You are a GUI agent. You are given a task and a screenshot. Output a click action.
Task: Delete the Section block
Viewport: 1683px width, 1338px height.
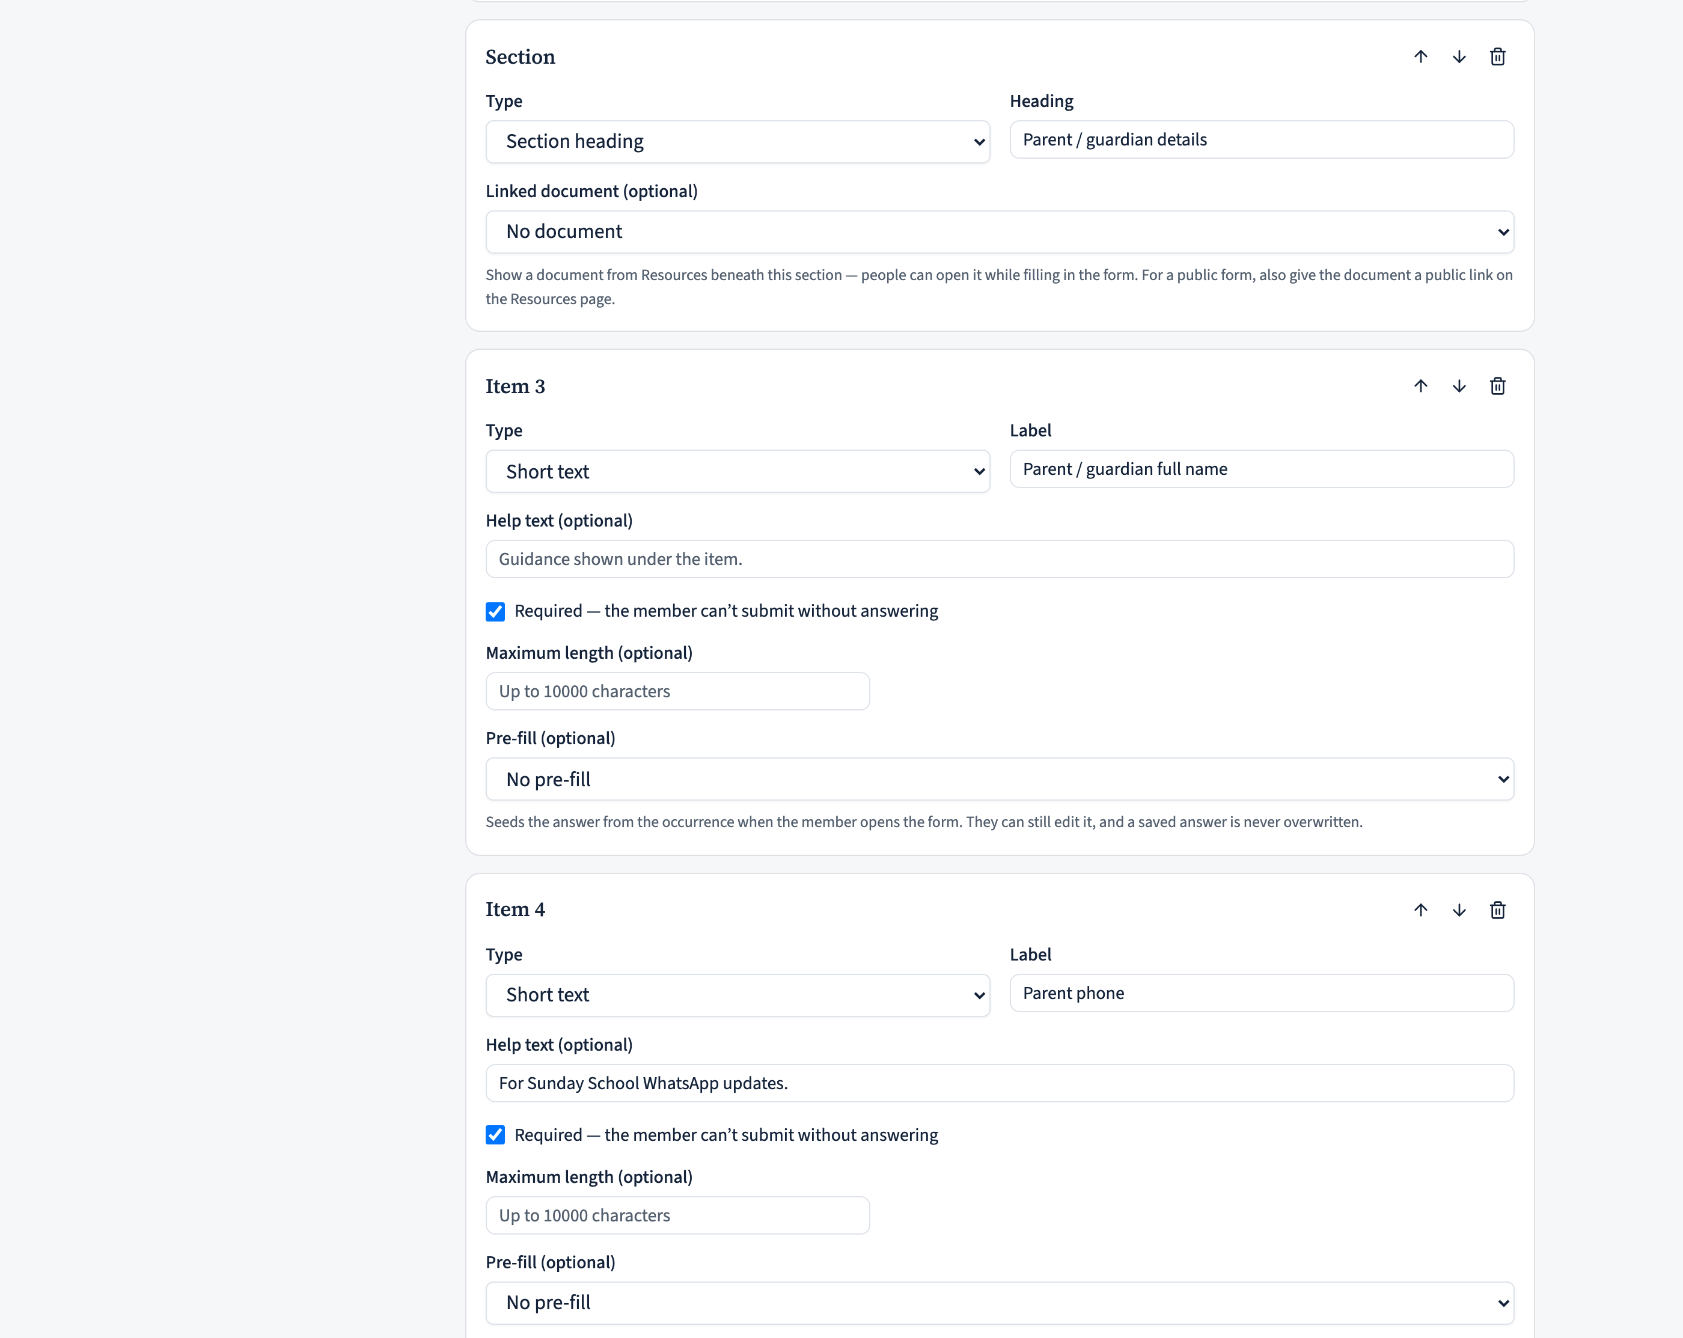pyautogui.click(x=1497, y=57)
